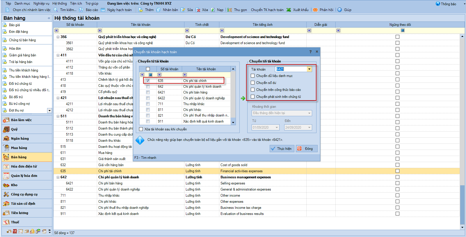The image size is (466, 237).
Task: Click the Thực hiện button
Action: click(281, 149)
